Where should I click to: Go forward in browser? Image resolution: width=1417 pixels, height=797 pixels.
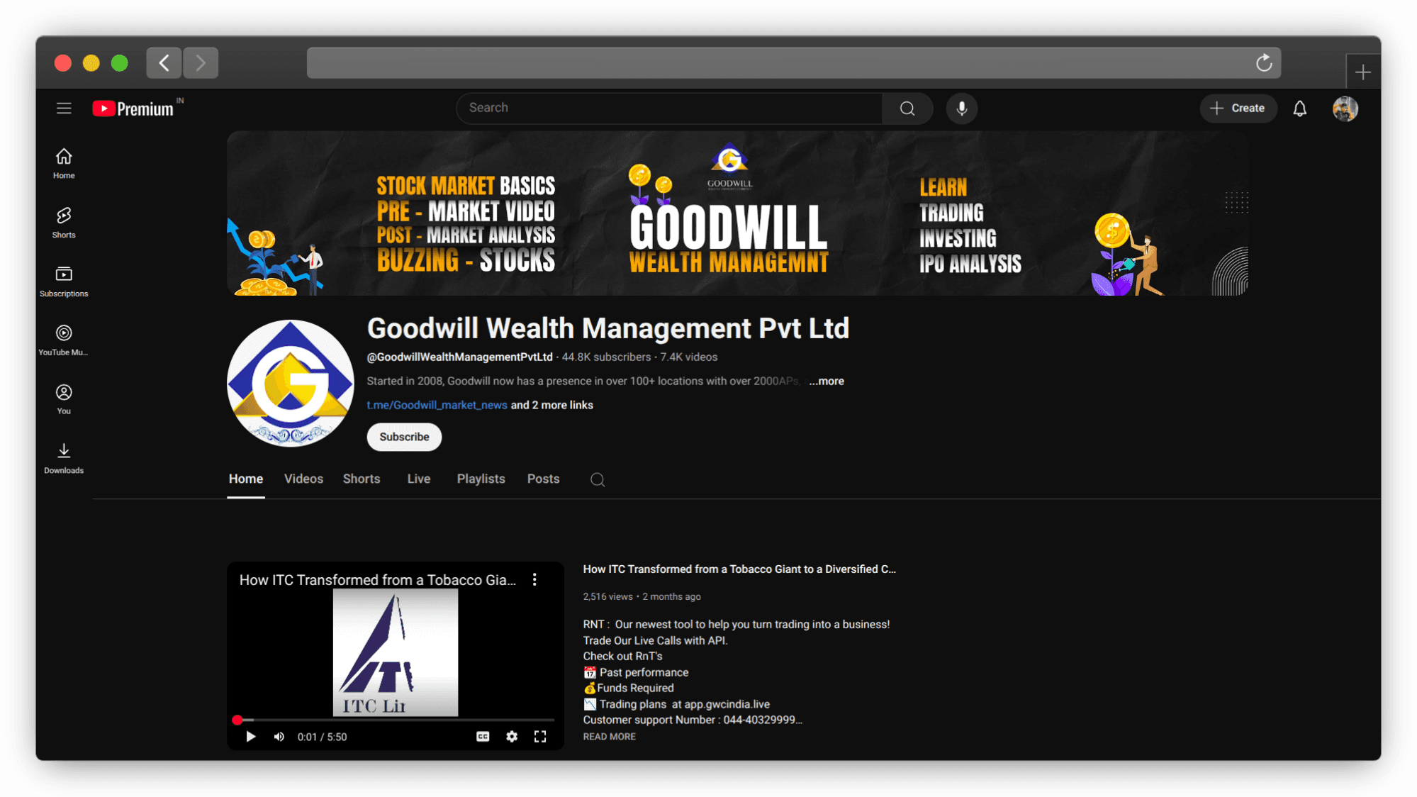click(x=201, y=63)
